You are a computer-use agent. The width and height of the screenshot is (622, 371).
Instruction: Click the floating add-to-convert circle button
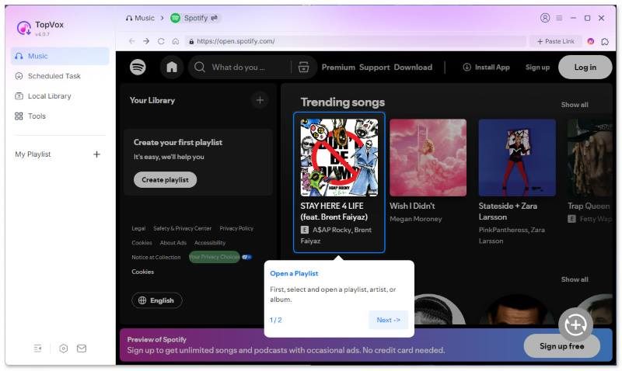575,324
